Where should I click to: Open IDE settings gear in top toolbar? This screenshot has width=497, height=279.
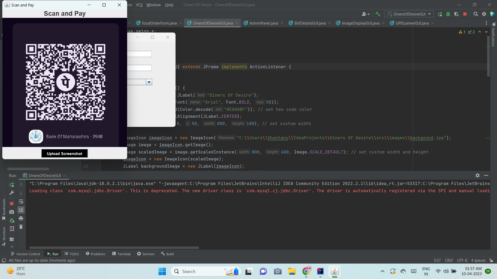[x=484, y=14]
